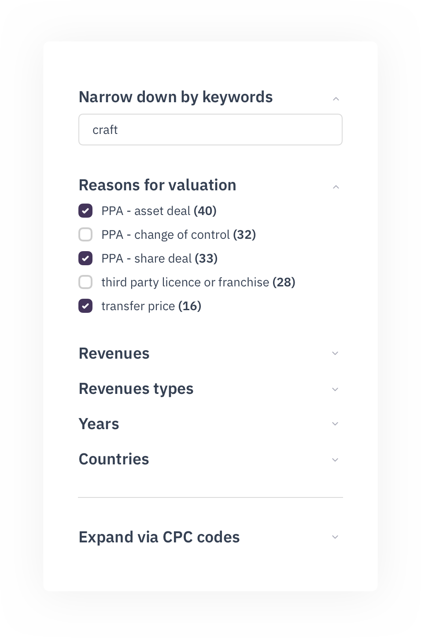
Task: Collapse the Reasons for valuation chevron
Action: pos(336,187)
